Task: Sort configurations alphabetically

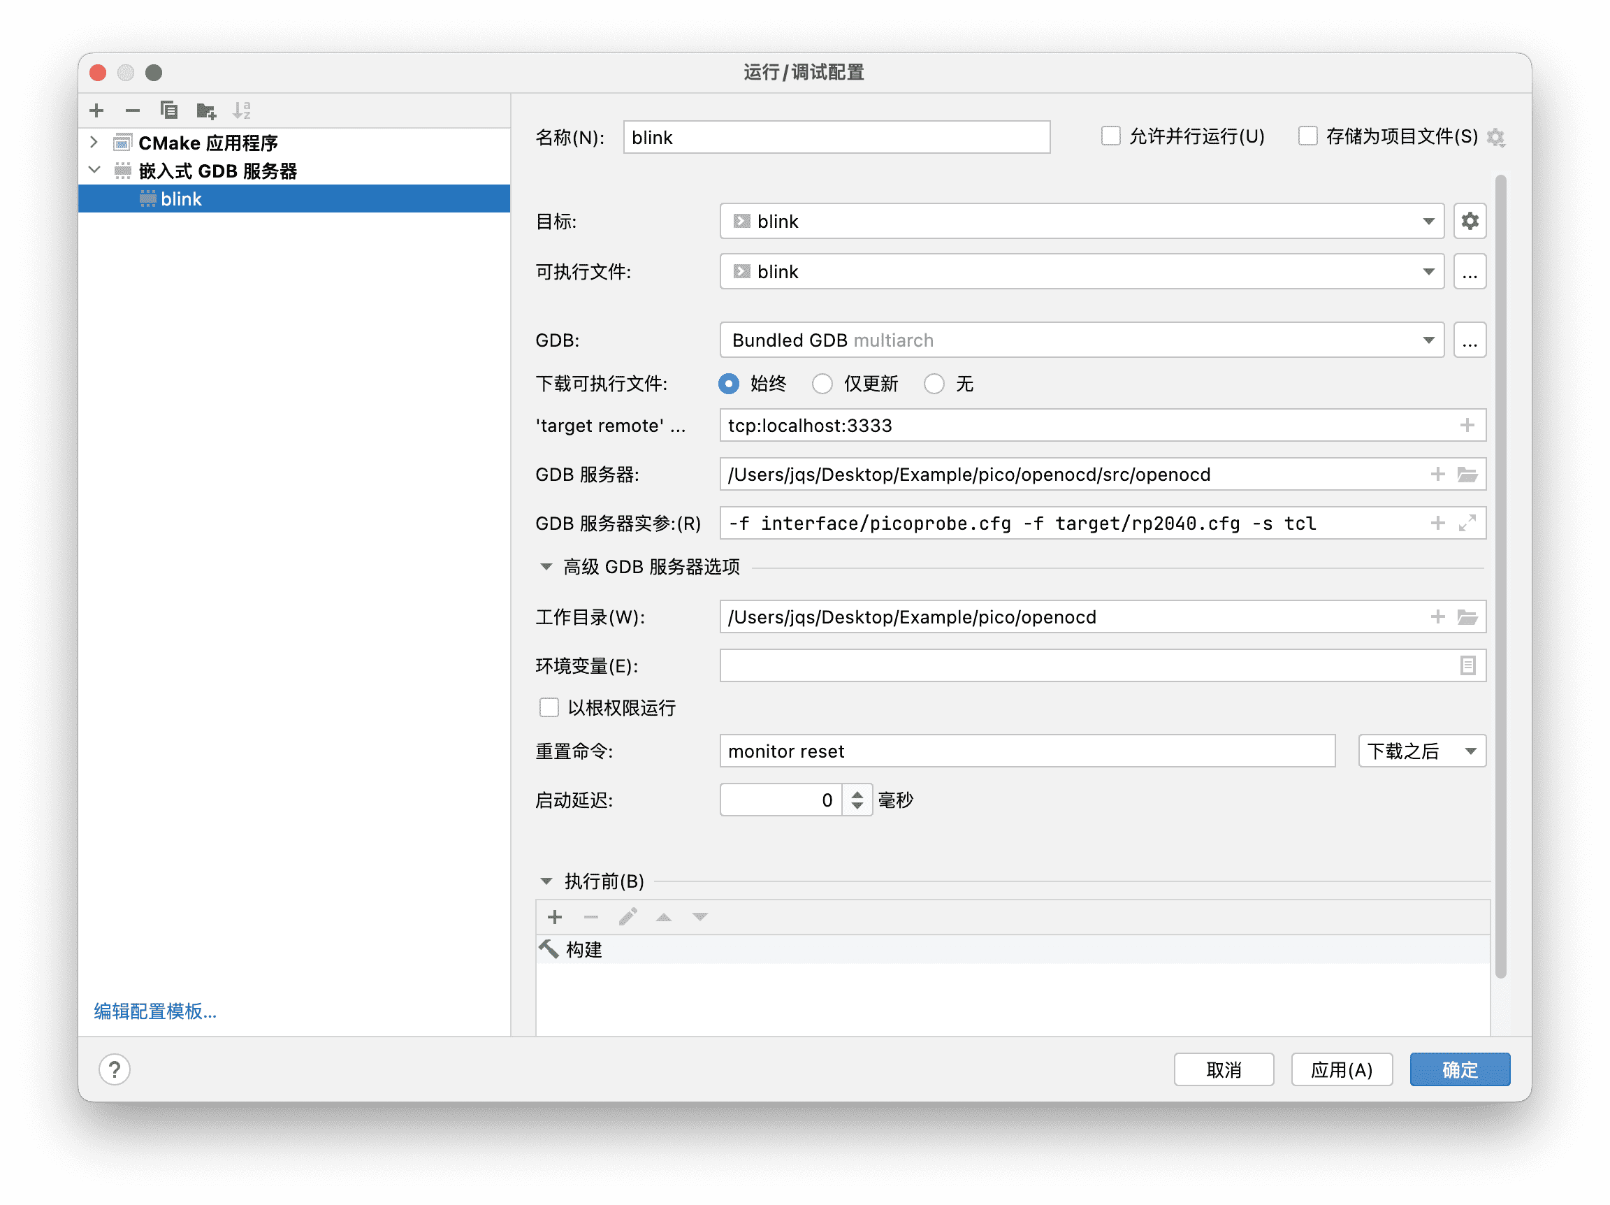Action: pos(242,110)
